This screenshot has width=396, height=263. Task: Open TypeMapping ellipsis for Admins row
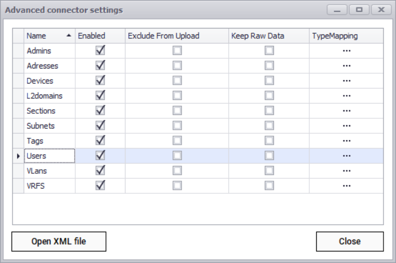tap(346, 51)
